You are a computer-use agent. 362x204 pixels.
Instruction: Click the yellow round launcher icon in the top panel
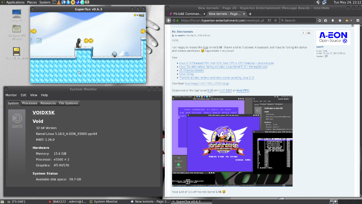point(73,2)
